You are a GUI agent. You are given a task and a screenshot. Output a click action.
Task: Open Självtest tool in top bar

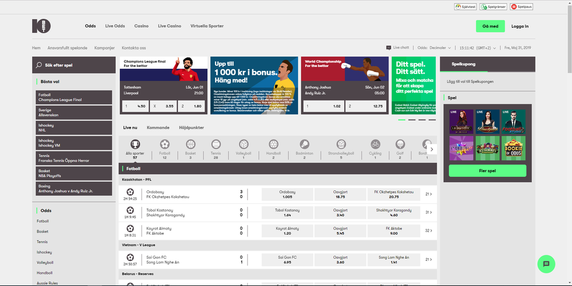pos(465,7)
